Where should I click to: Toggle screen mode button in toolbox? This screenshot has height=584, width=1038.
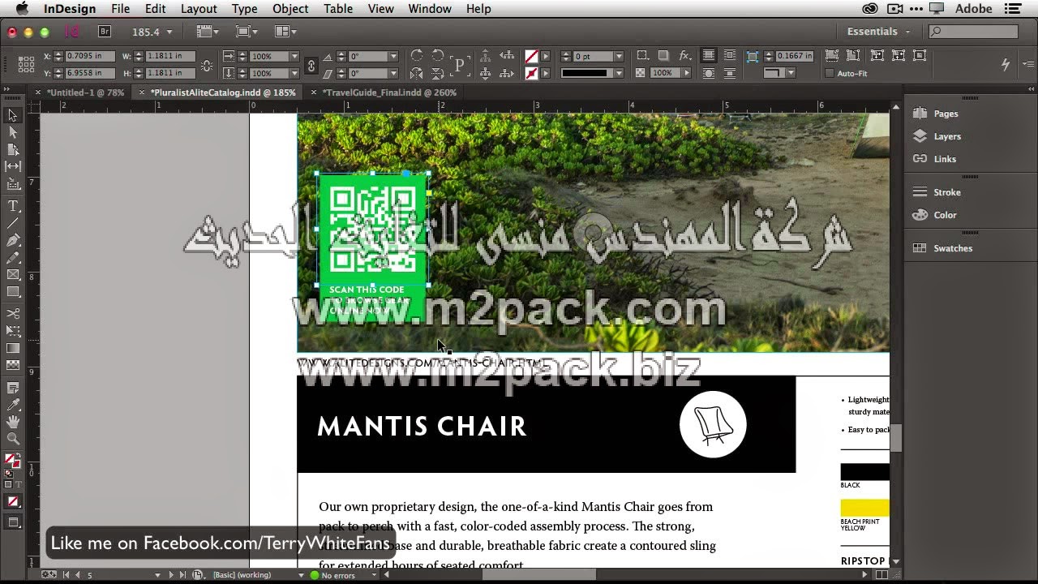(12, 523)
